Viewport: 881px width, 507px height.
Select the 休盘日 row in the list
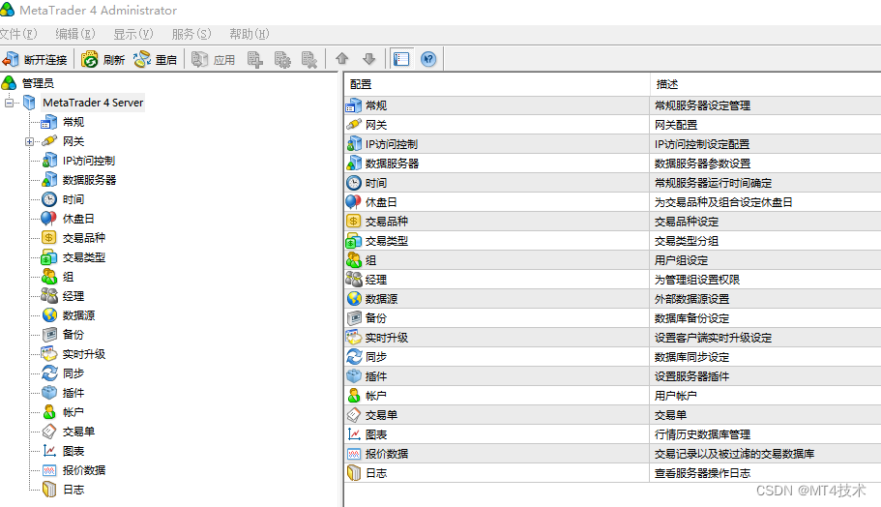point(612,202)
